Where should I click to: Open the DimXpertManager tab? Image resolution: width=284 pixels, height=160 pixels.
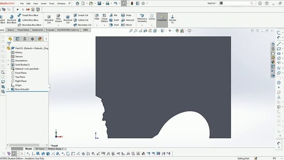click(x=32, y=39)
